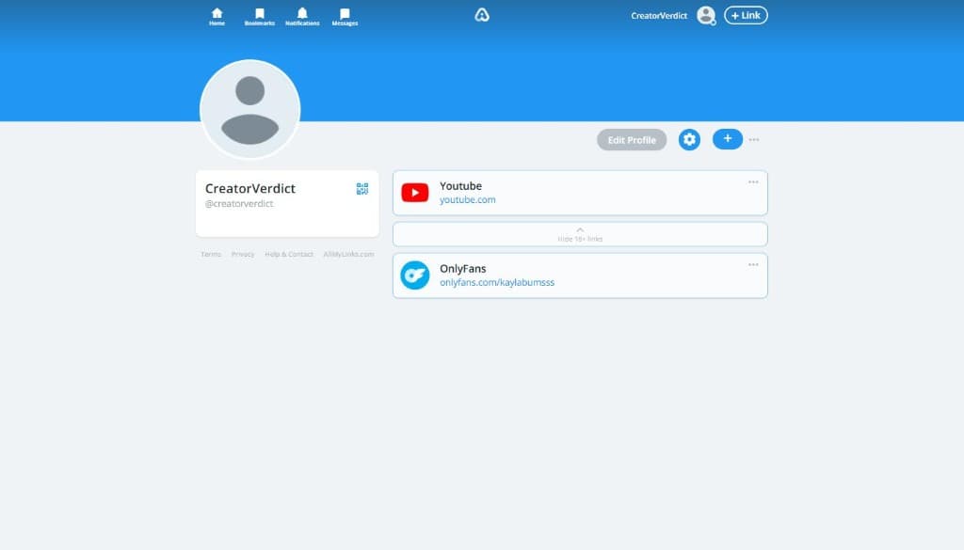
Task: Open Messages in the top bar
Action: pos(345,17)
